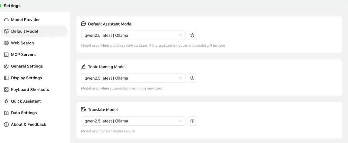Expand the Default Assistant Model dropdown
The height and width of the screenshot is (143, 348).
tap(133, 35)
